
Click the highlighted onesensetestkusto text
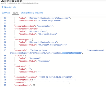point(72,53)
